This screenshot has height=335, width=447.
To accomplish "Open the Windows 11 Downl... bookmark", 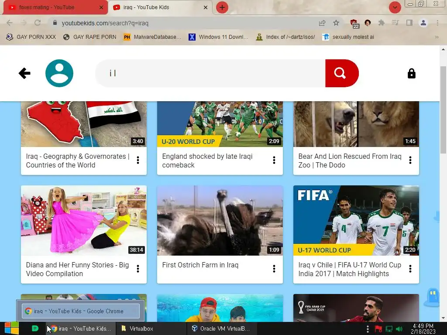I will pyautogui.click(x=219, y=37).
